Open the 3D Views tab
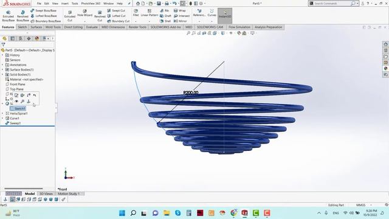The height and width of the screenshot is (219, 389). pyautogui.click(x=46, y=193)
